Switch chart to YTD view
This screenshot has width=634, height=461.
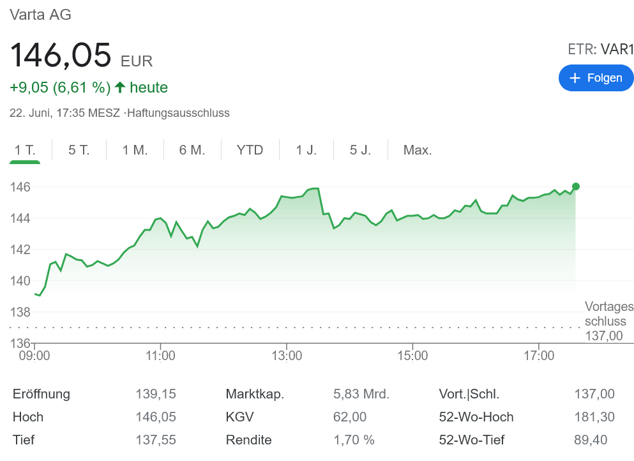click(x=250, y=150)
